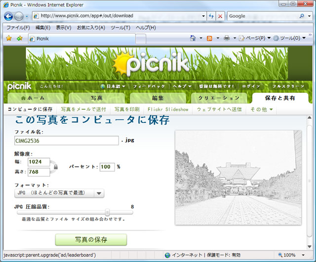The height and width of the screenshot is (262, 316).
Task: Click the Picnik grass banner ad
Action: tap(157, 64)
